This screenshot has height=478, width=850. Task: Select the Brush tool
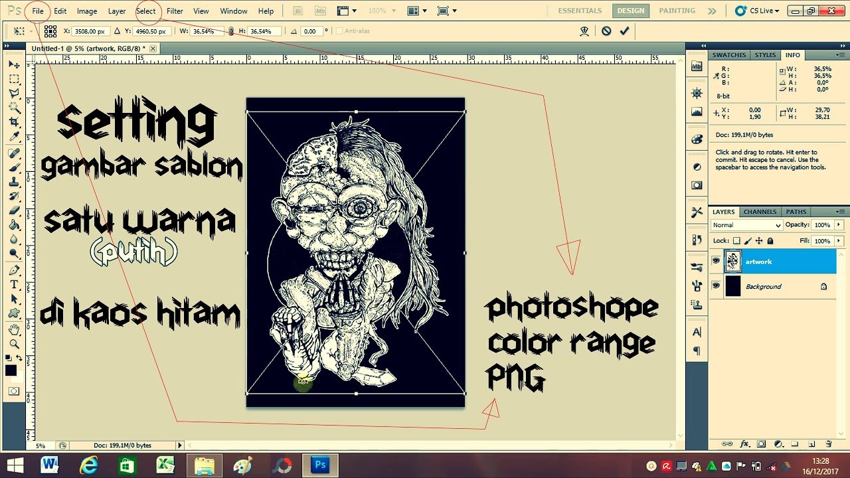point(14,167)
